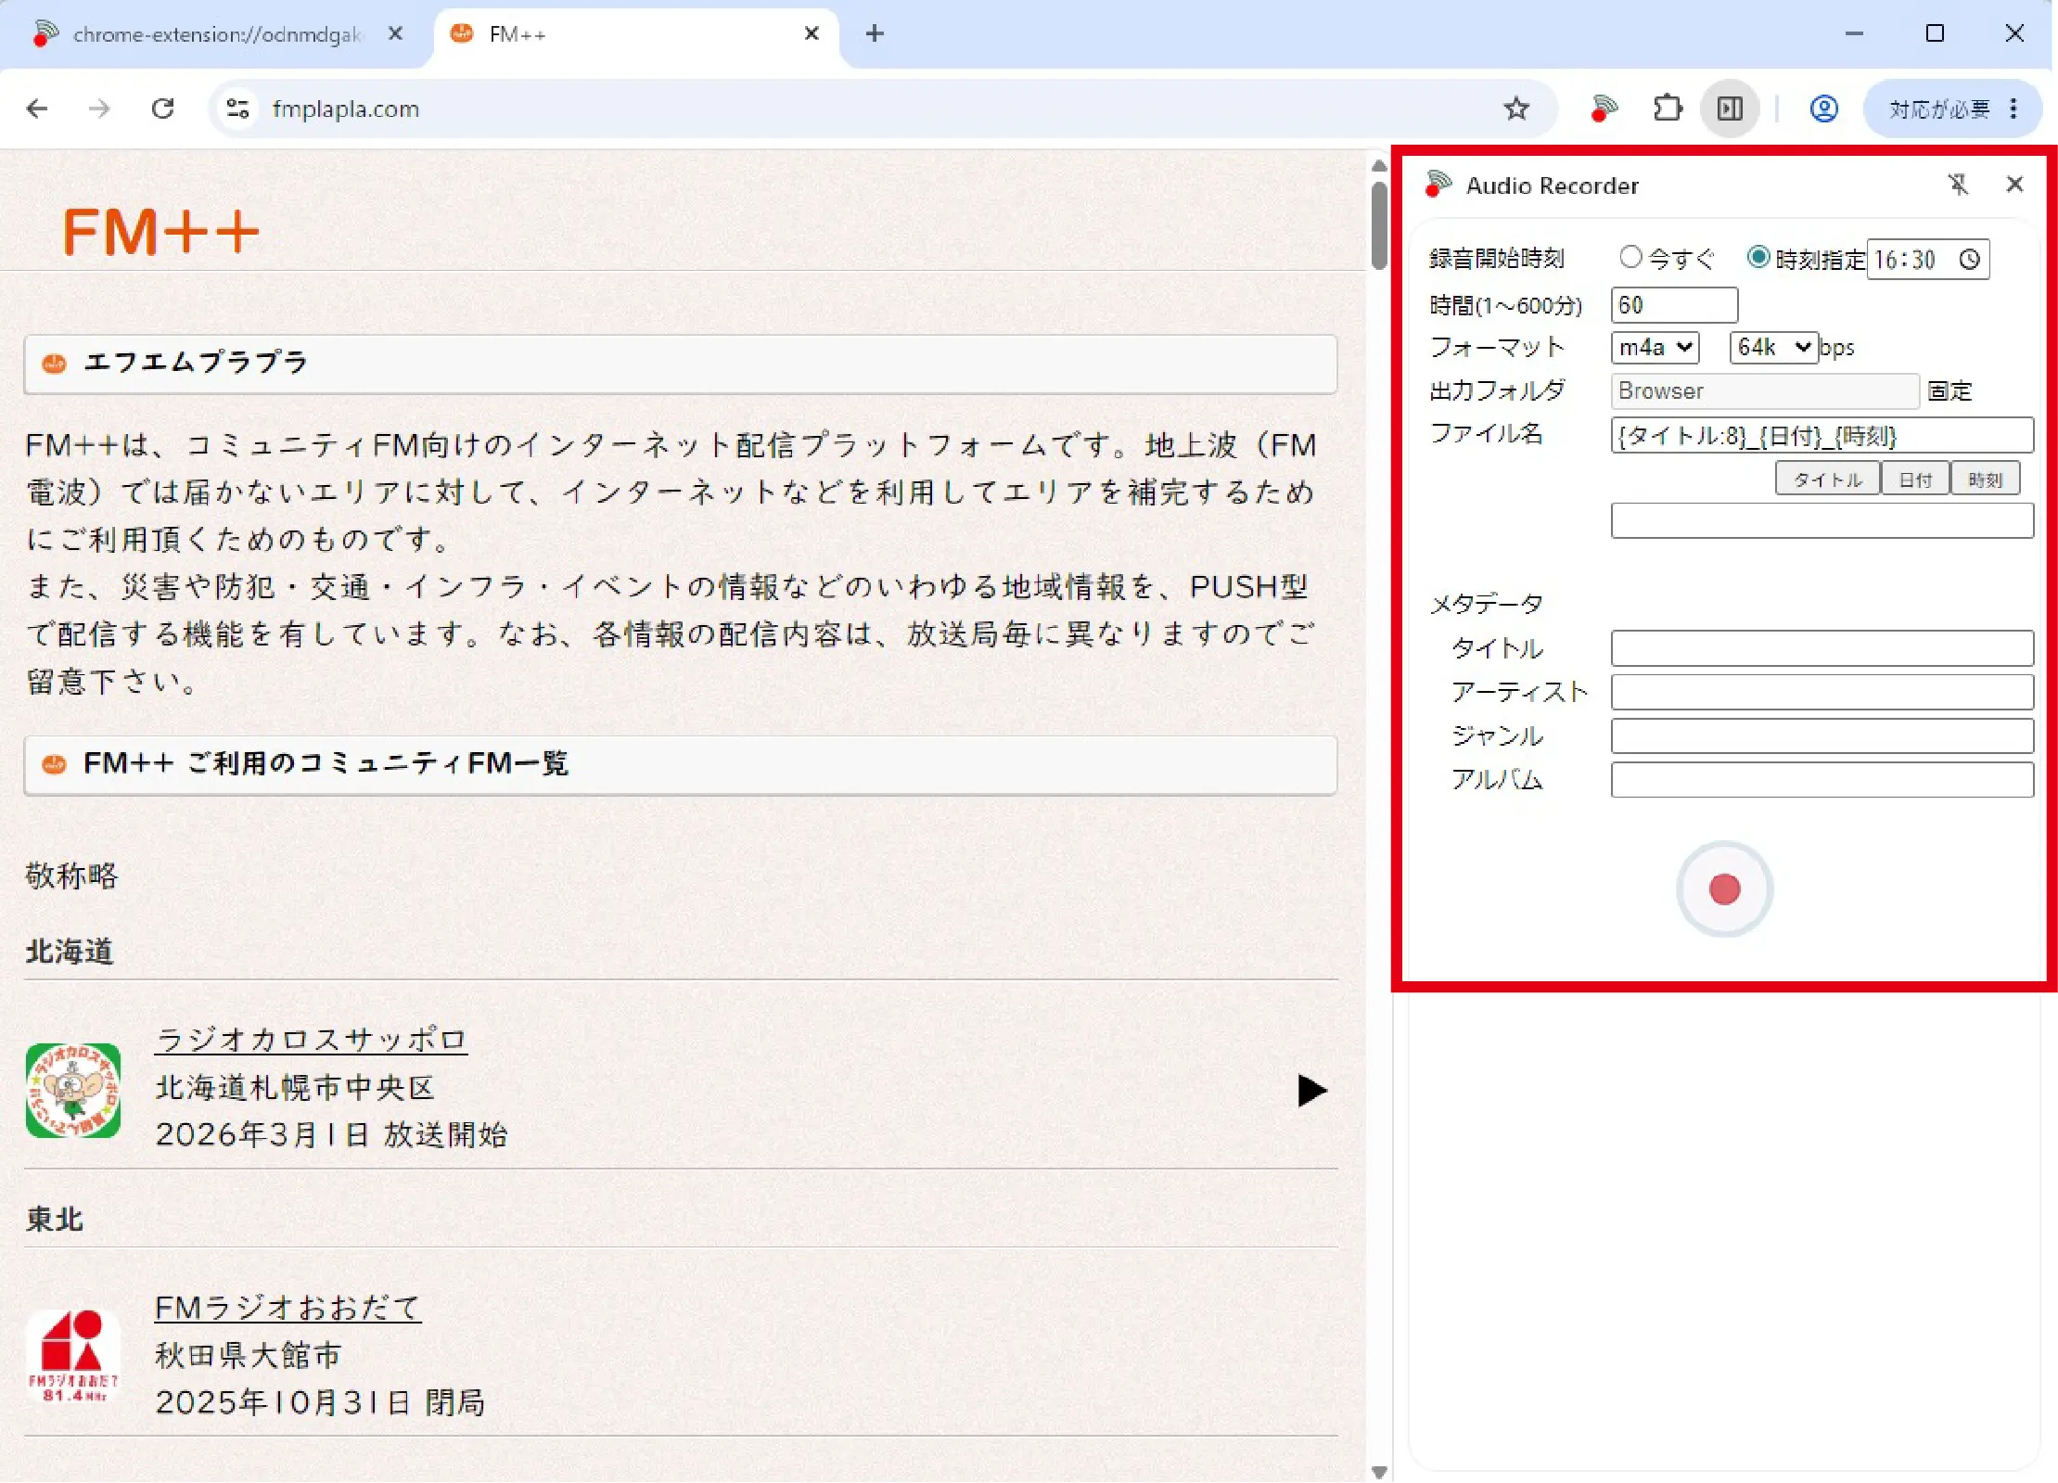Click the 2026年3月1日 放送開始 text
This screenshot has width=2058, height=1483.
tap(332, 1134)
